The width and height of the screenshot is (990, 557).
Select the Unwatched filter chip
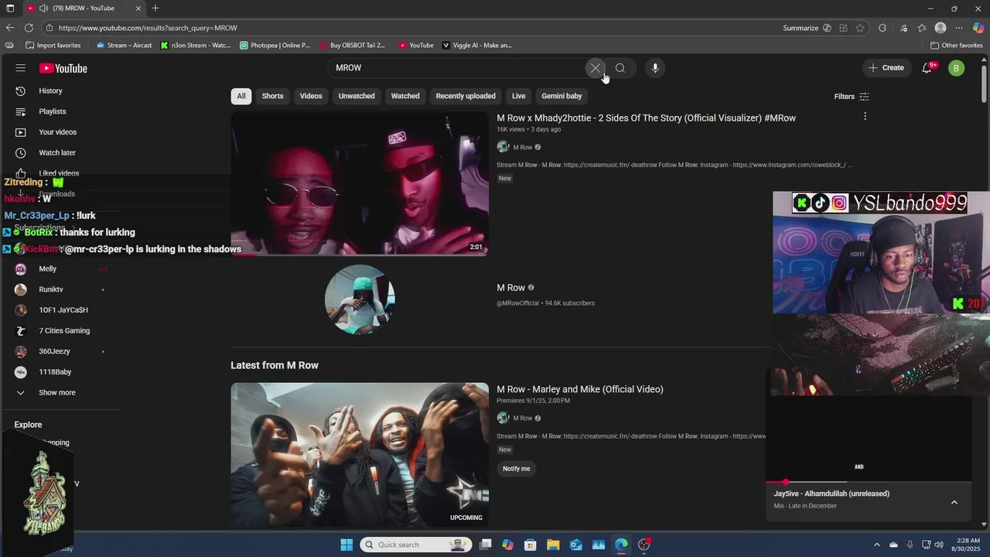coord(357,96)
